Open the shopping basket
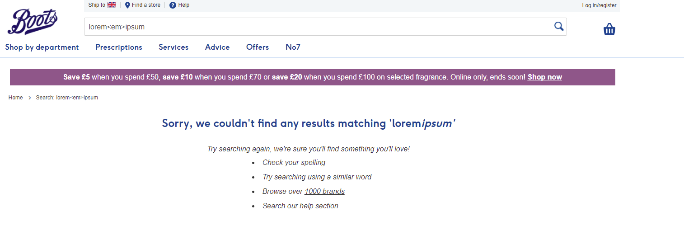684x230 pixels. 609,29
